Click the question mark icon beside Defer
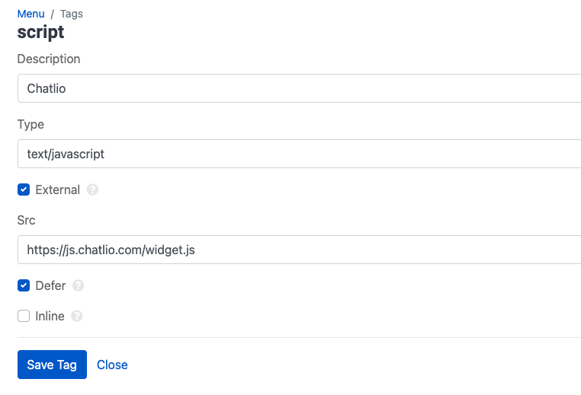 (x=78, y=285)
